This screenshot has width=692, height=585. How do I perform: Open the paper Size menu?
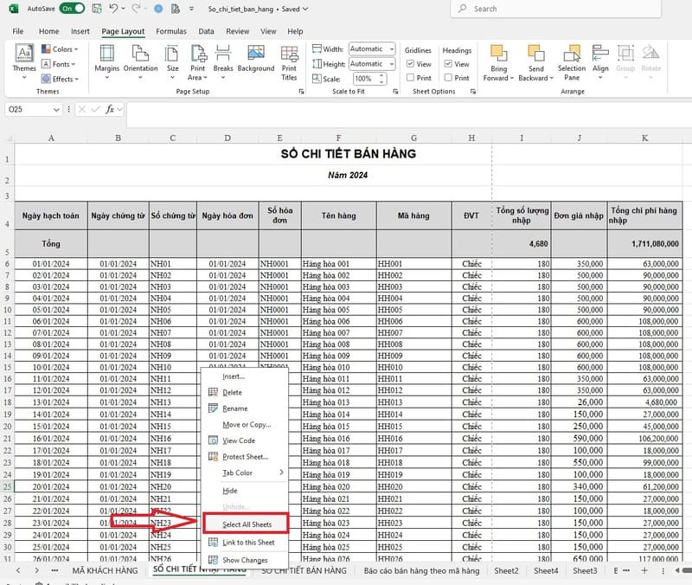[172, 61]
